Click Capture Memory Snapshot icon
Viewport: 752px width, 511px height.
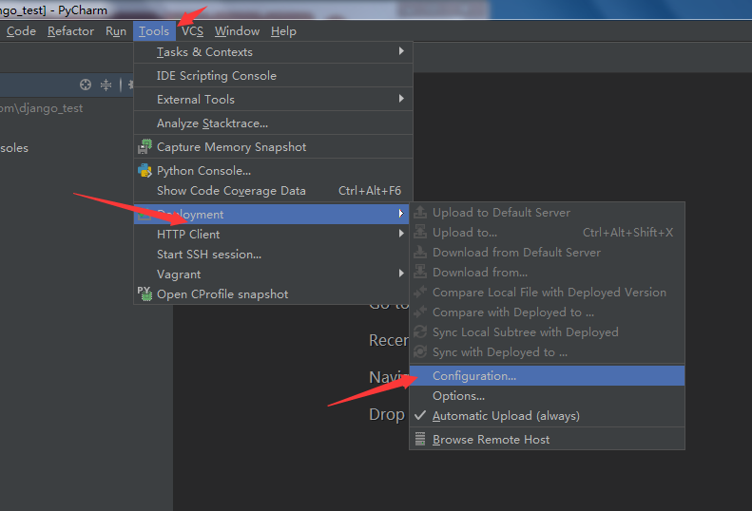pyautogui.click(x=145, y=146)
